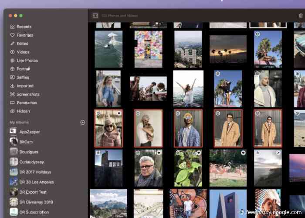Select the gray-haired man with glasses portrait
The height and width of the screenshot is (218, 305).
(x=149, y=168)
